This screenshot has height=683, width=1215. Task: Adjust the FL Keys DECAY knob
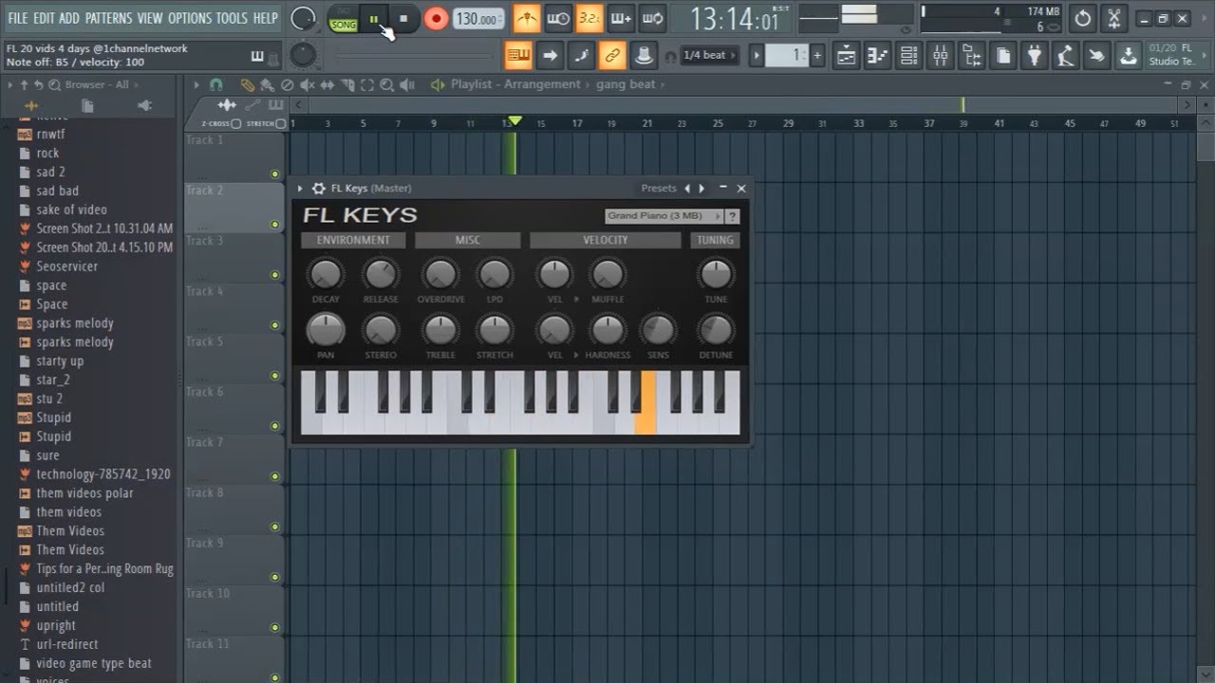pos(326,274)
